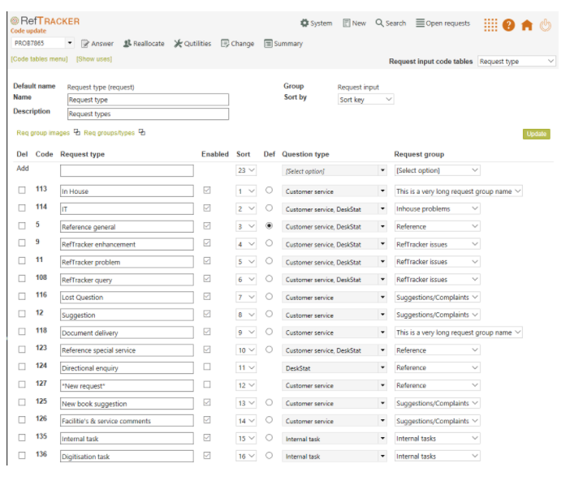The image size is (570, 489).
Task: Open the Reallocate menu label
Action: tap(149, 44)
